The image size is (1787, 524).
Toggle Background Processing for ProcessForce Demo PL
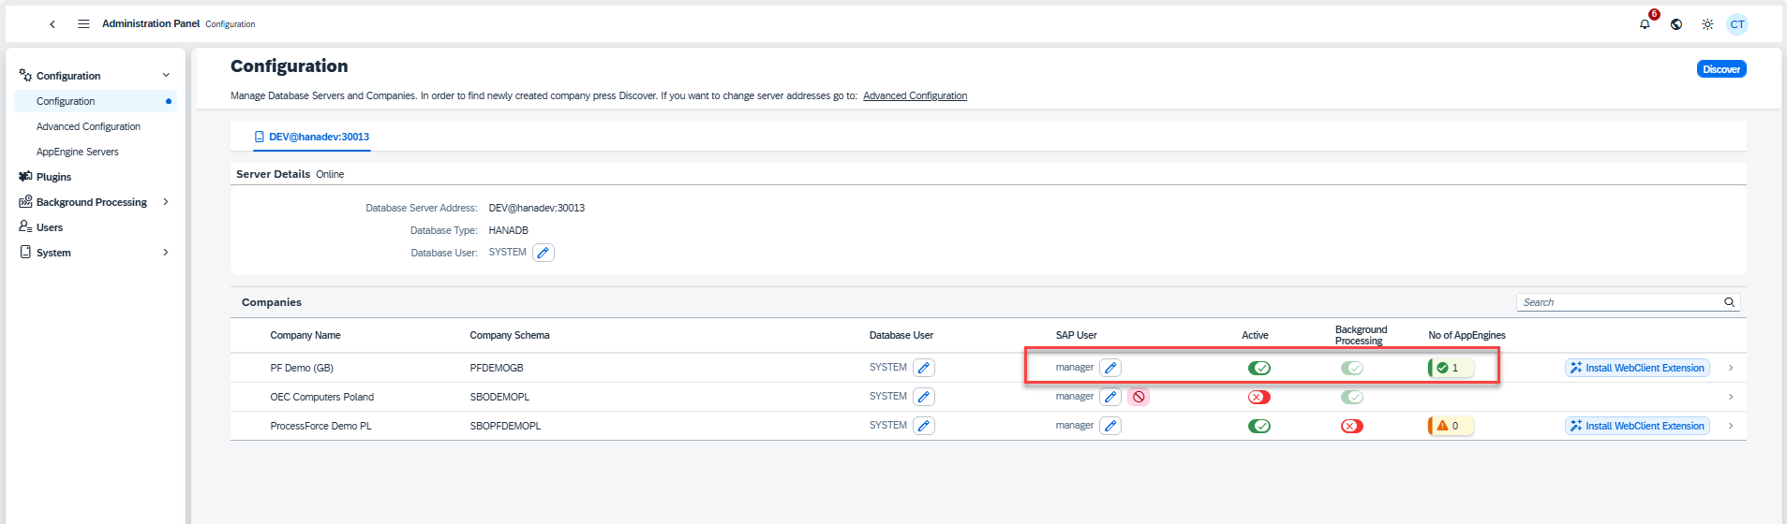click(1352, 426)
